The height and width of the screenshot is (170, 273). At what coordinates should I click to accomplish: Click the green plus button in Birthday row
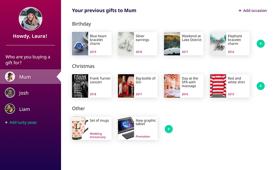pos(260,44)
